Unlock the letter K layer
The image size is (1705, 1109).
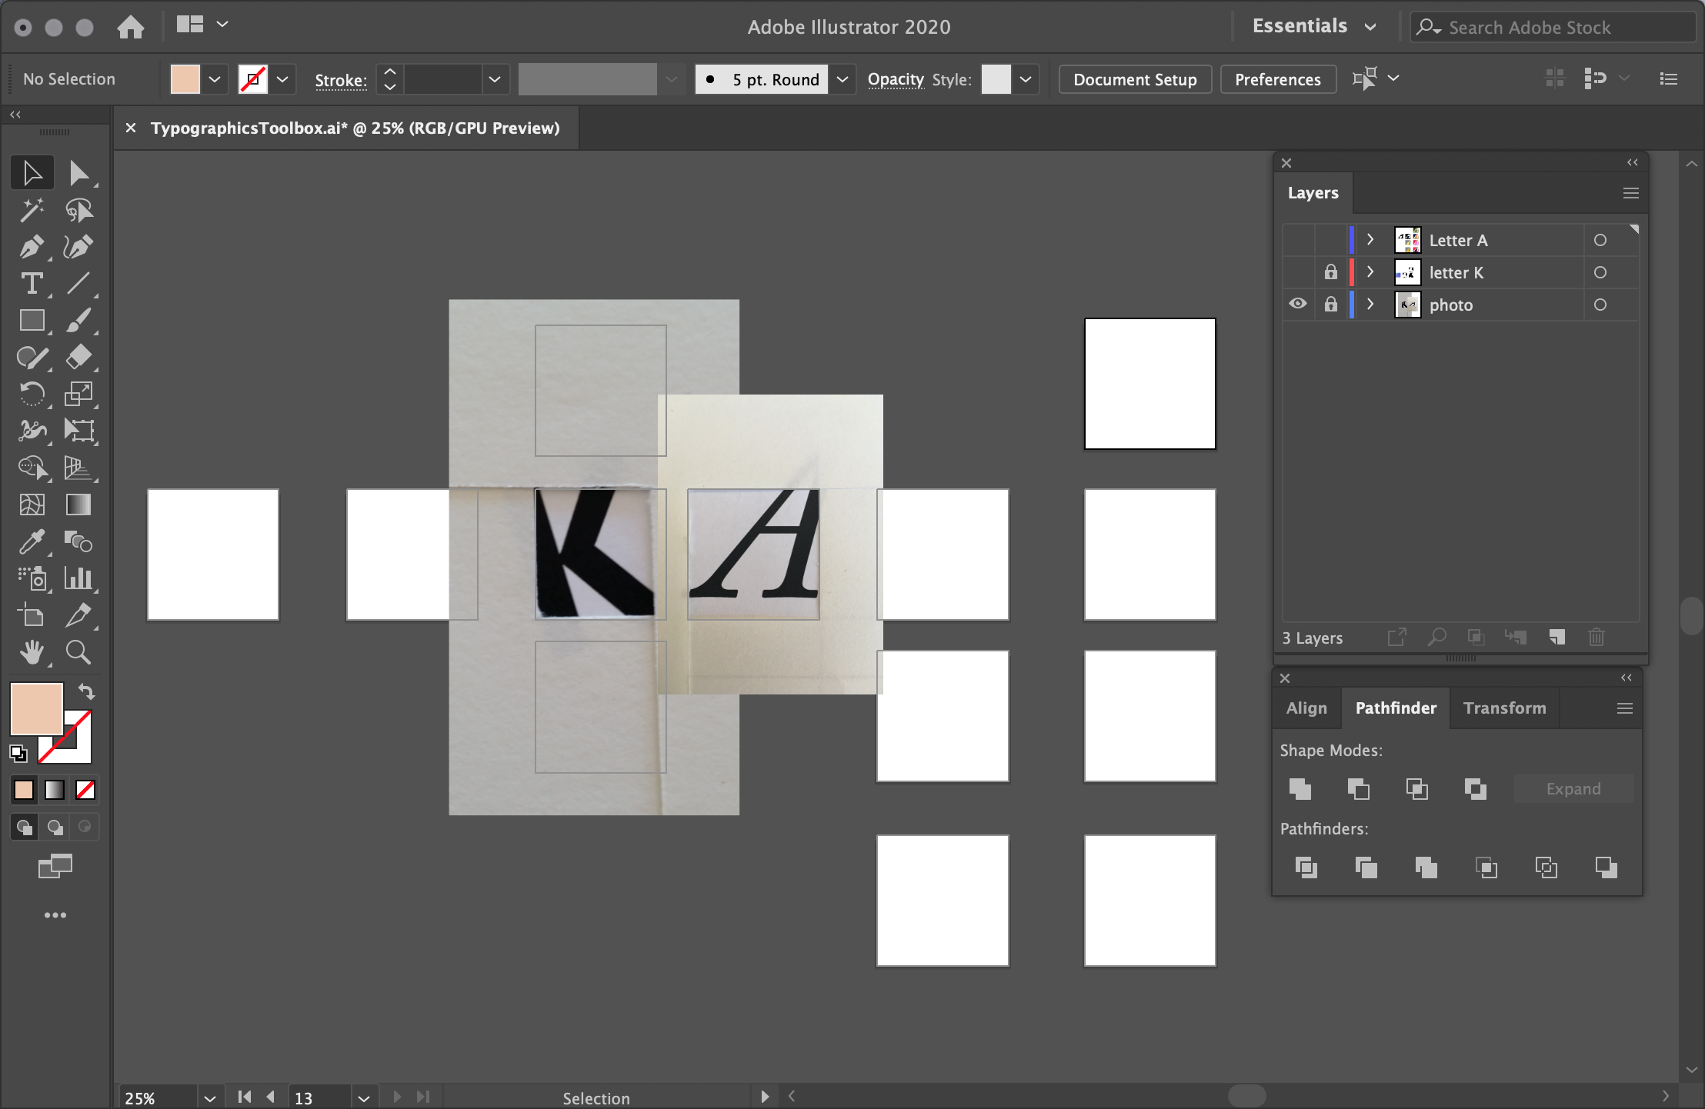(1330, 272)
